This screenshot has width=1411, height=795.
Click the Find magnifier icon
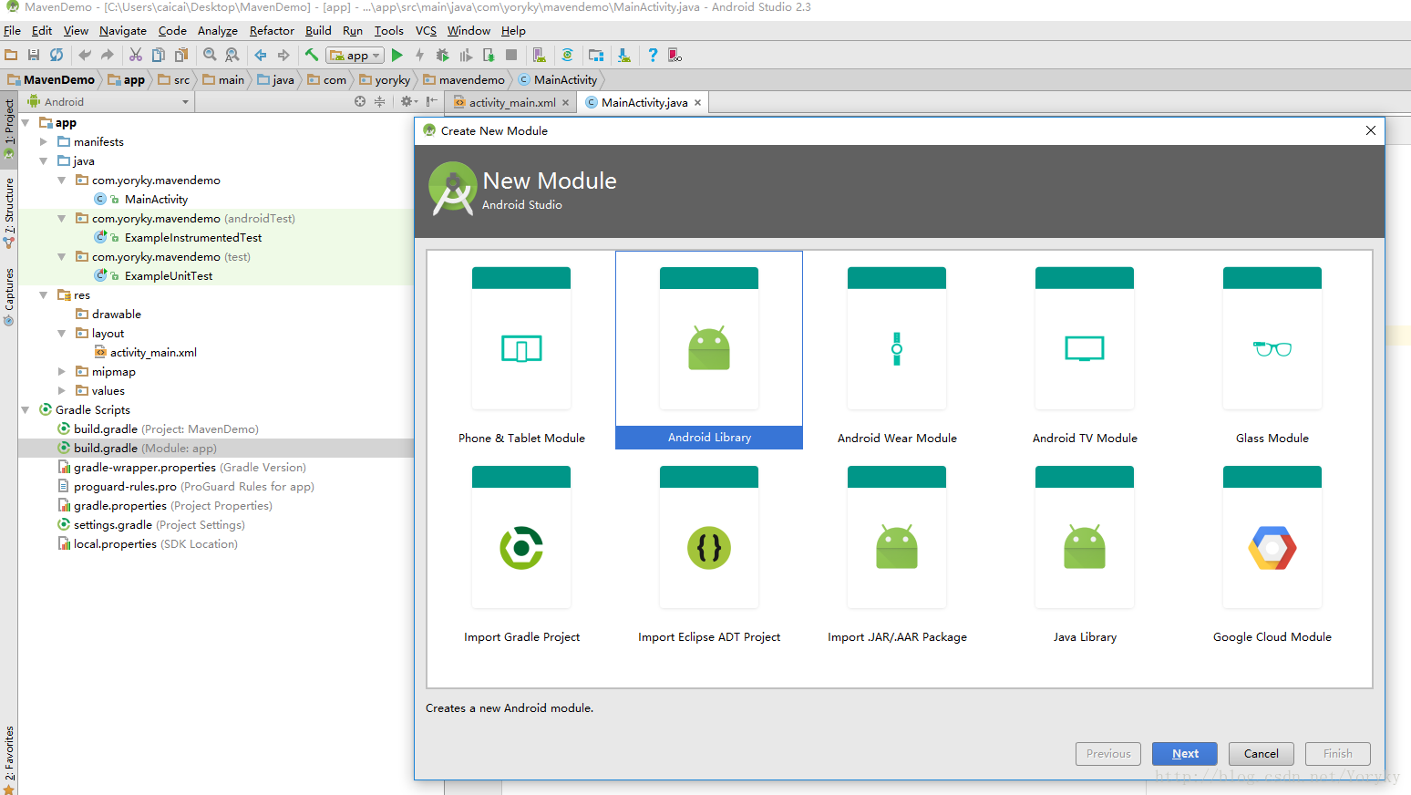(210, 55)
